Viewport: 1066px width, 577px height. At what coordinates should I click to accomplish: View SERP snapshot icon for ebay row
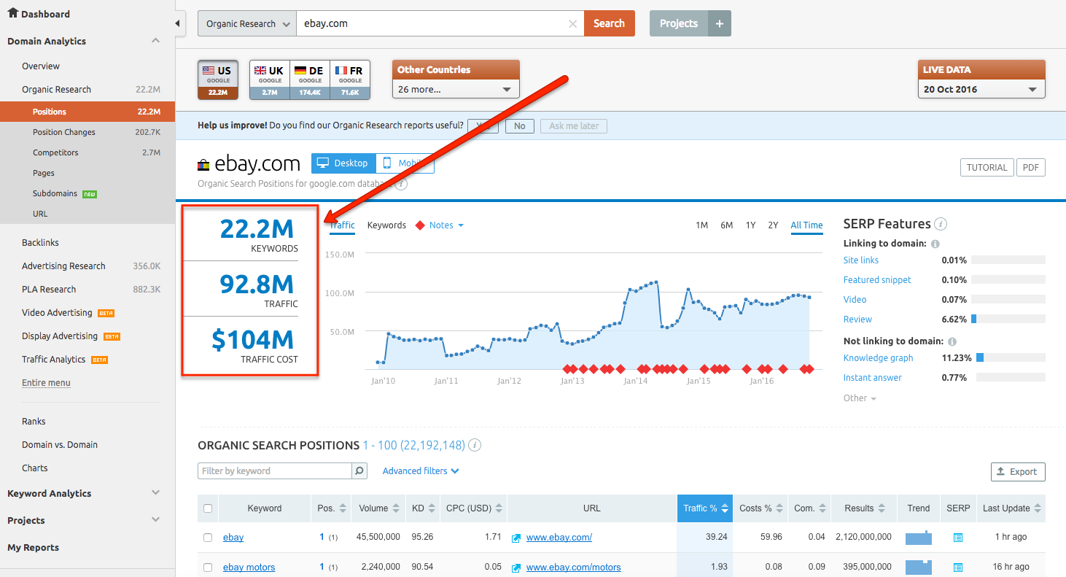(958, 538)
